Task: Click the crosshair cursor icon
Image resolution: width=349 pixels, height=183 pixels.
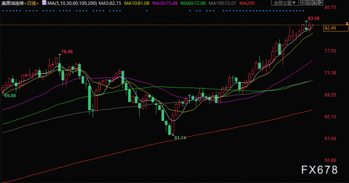Action: click(303, 3)
